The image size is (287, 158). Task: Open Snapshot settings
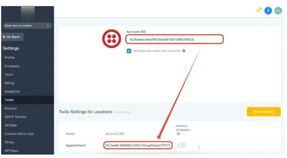[12, 92]
